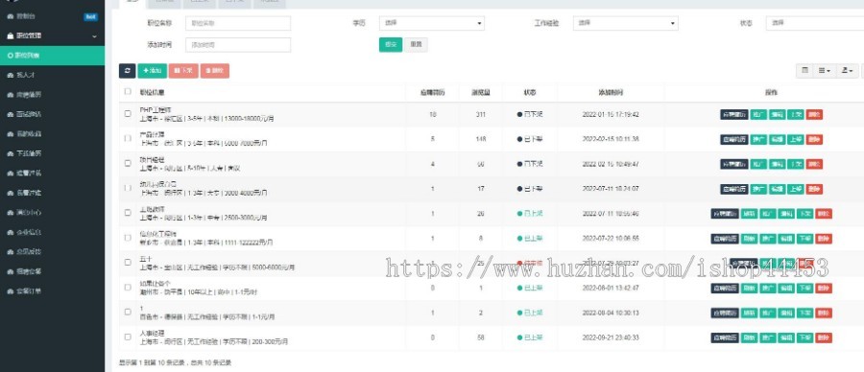Click the 添加时间 column header

[x=610, y=92]
